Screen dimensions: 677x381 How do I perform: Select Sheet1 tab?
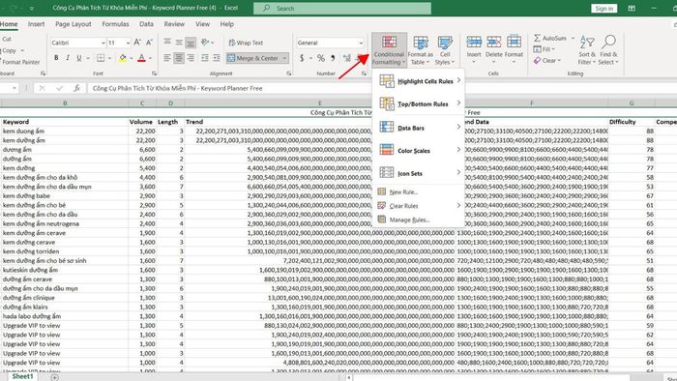(22, 377)
